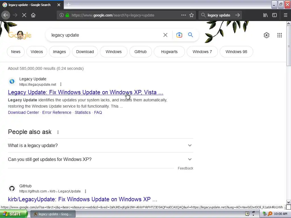Bookmark this page with the star
291x218 pixels.
[192, 15]
